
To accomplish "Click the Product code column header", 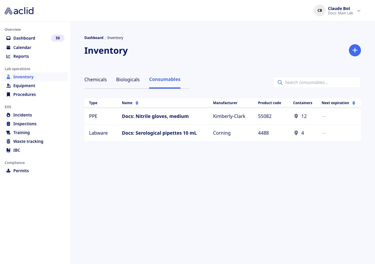I will pos(270,103).
